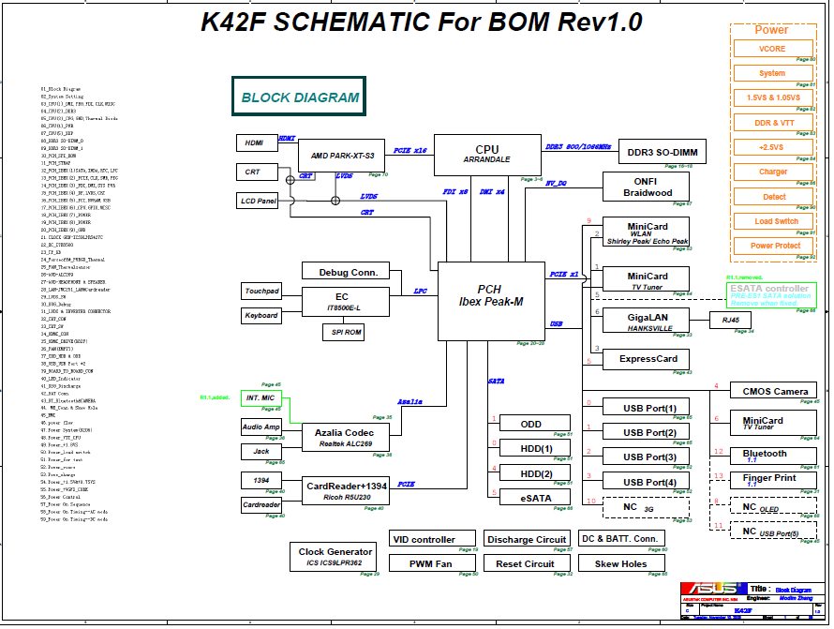Click the 'EC IT8500E-L' block
The height and width of the screenshot is (629, 834).
[346, 302]
